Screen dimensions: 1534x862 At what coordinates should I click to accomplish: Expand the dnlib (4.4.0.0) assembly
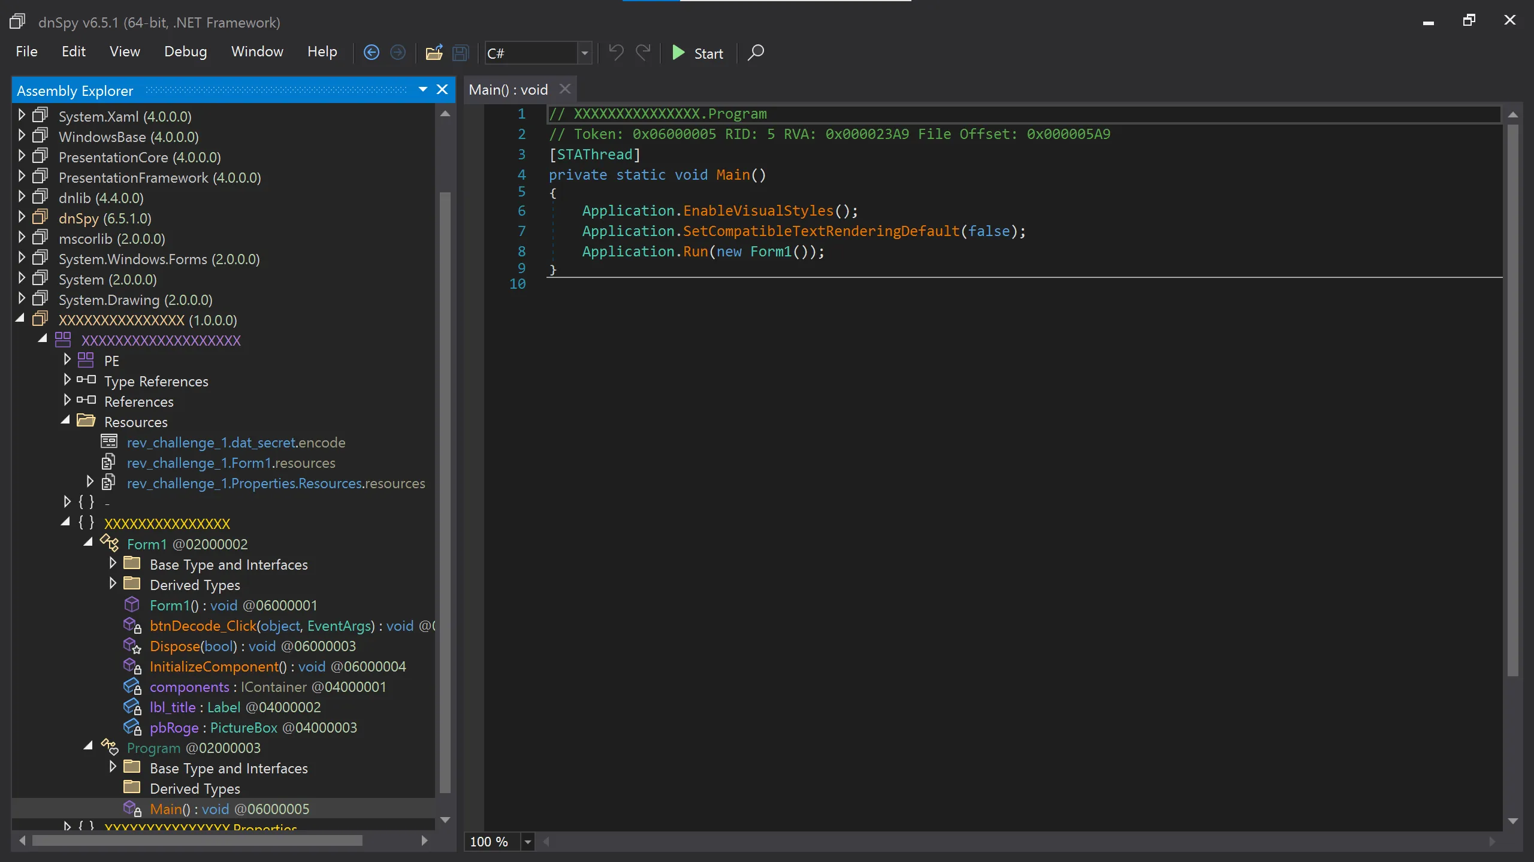22,197
